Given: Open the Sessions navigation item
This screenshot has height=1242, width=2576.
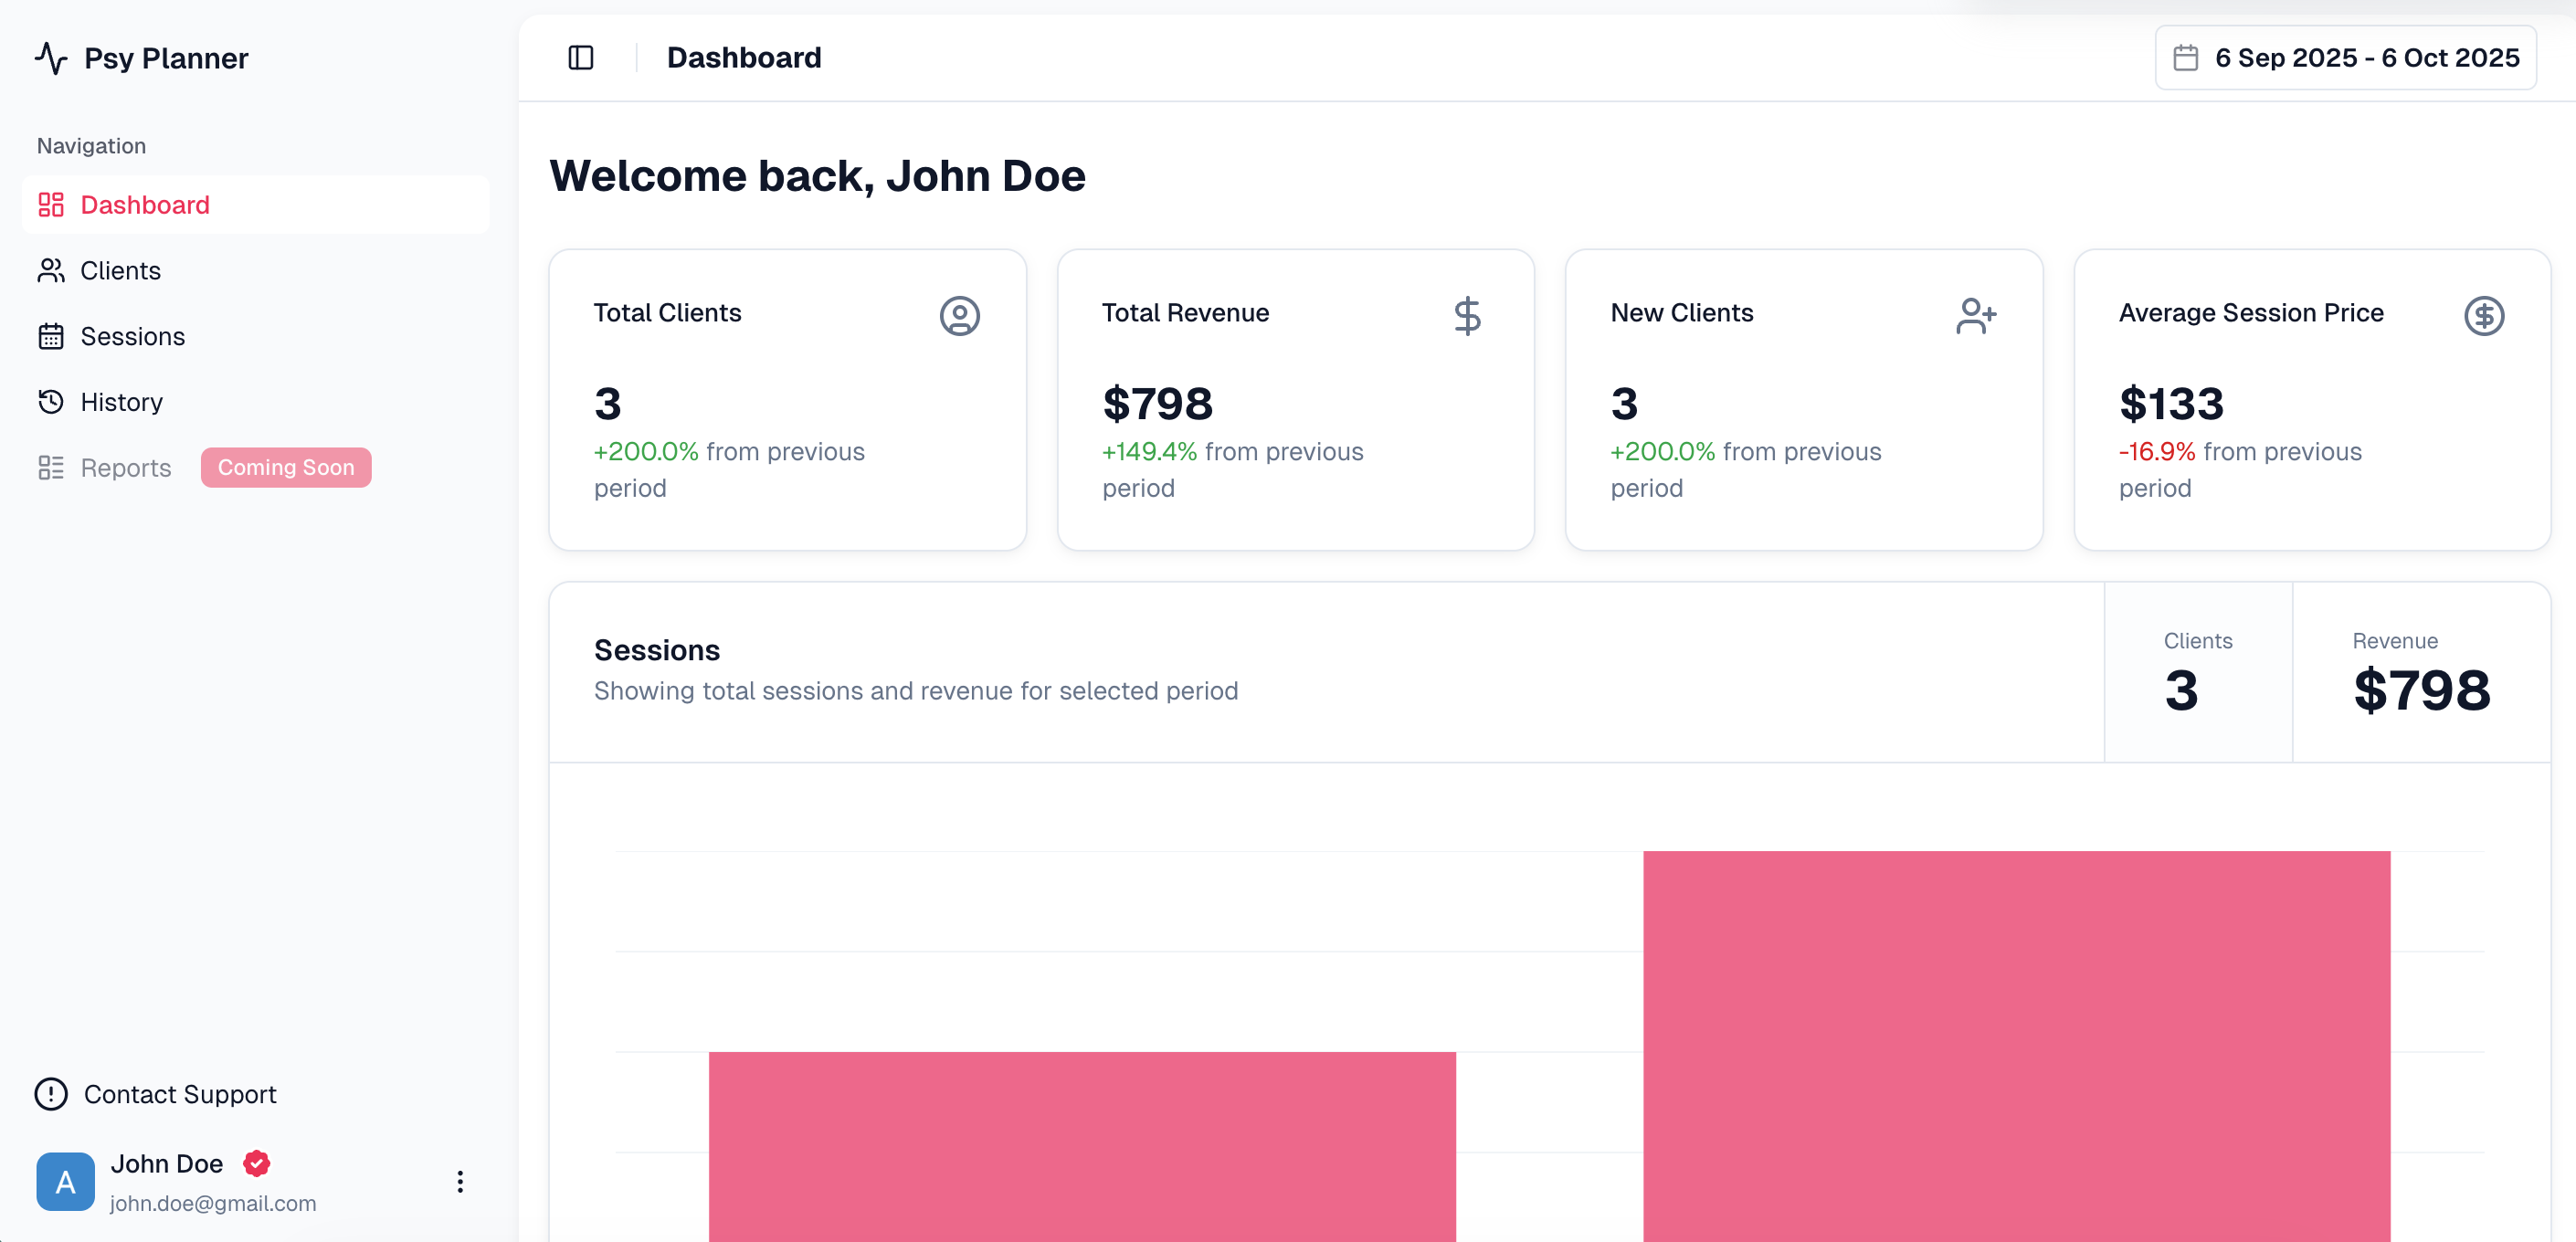Looking at the screenshot, I should coord(132,336).
